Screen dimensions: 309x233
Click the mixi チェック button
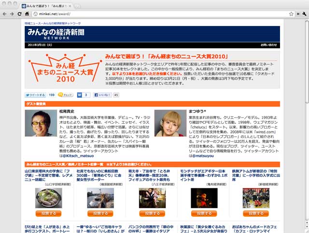[66, 95]
